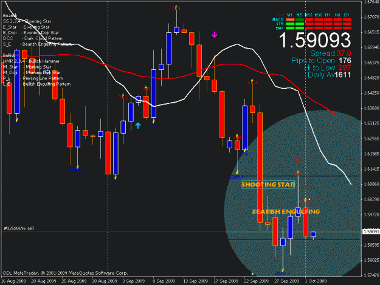This screenshot has width=380, height=285.
Task: Select the HMR 3 hammer marker
Action: (282, 273)
